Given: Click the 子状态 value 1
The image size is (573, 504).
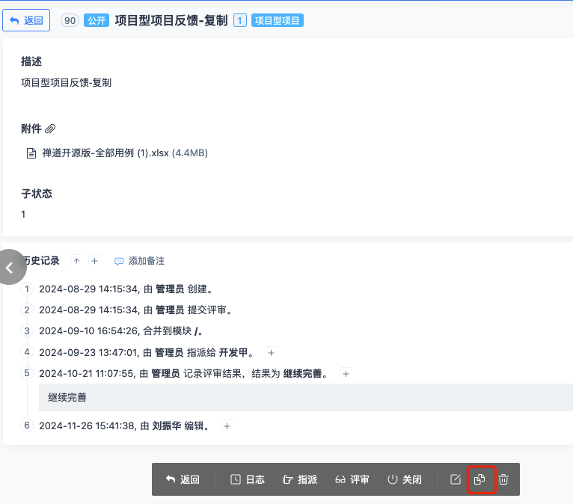Looking at the screenshot, I should click(x=23, y=214).
